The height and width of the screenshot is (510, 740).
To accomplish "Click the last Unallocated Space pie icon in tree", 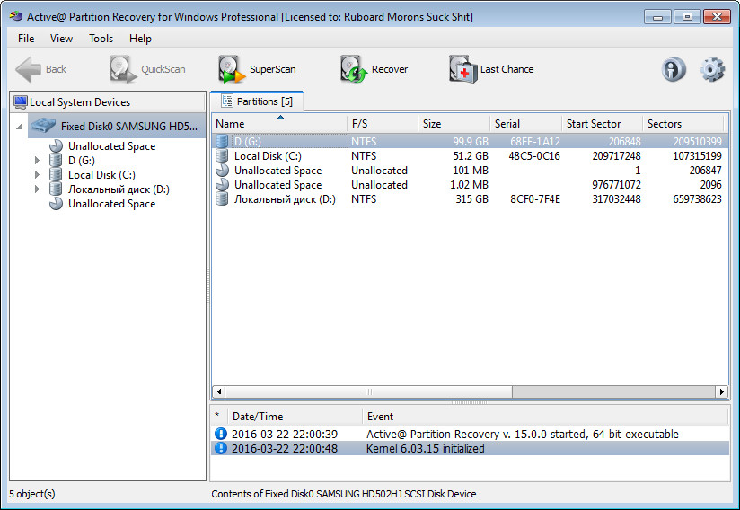I will coord(56,203).
